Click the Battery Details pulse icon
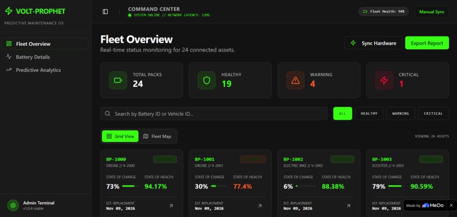This screenshot has height=217, width=457. (9, 57)
